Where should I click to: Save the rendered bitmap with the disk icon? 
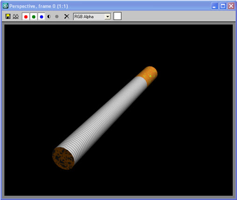(8, 16)
